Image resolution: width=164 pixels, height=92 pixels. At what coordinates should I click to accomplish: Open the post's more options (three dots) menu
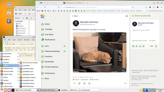pos(125,83)
